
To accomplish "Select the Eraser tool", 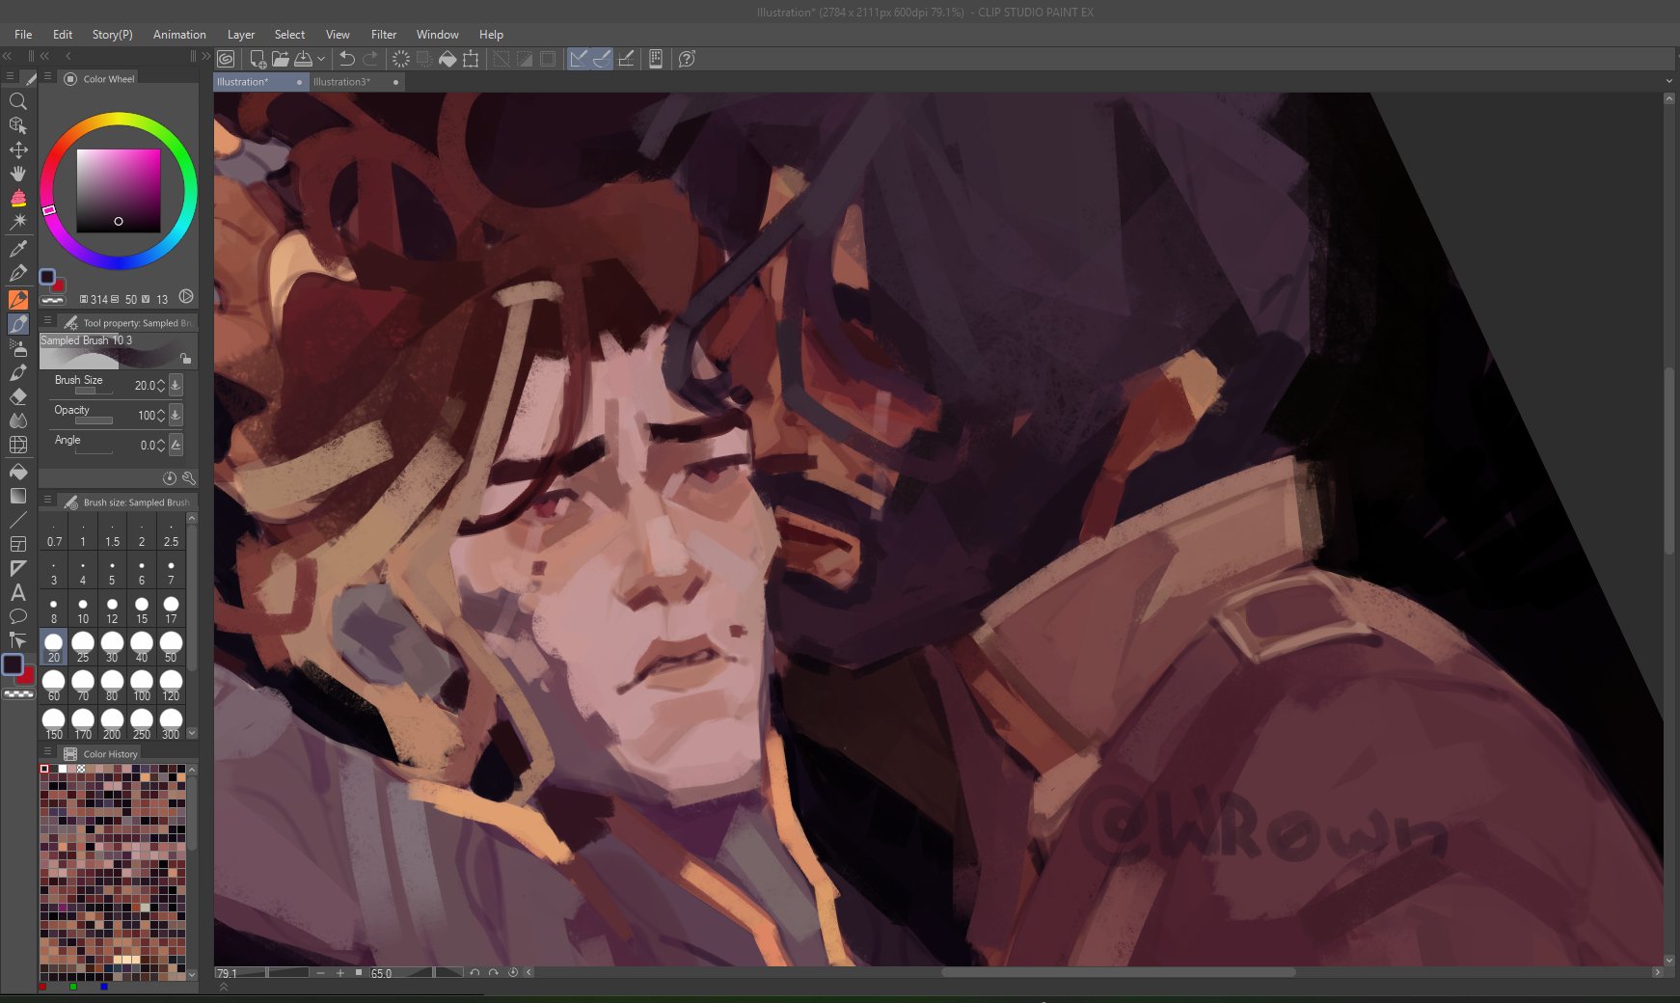I will pos(17,396).
